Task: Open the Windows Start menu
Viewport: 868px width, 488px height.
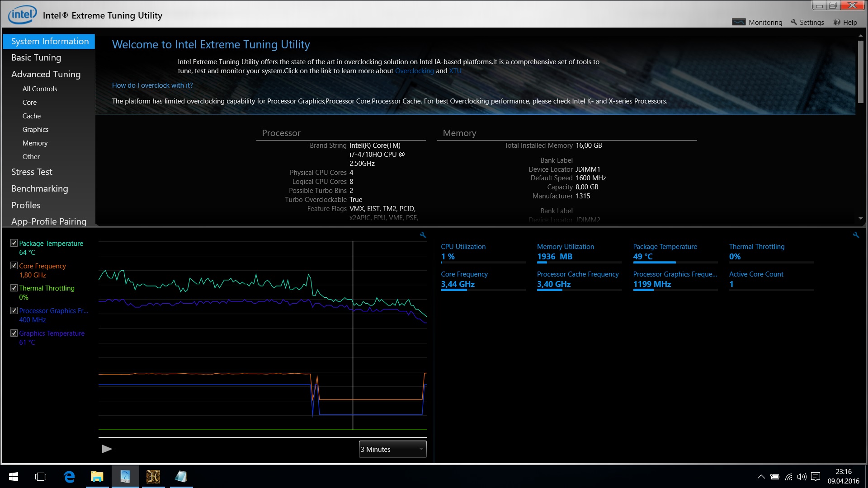Action: click(x=14, y=477)
